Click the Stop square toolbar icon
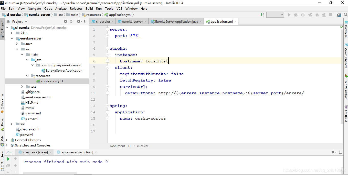Viewport: 348px width, 175px height. tap(331, 15)
